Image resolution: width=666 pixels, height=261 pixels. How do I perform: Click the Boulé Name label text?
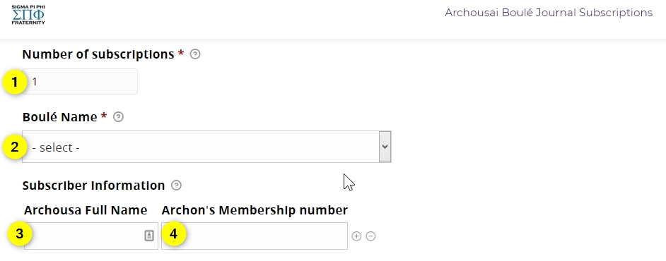[x=60, y=117]
